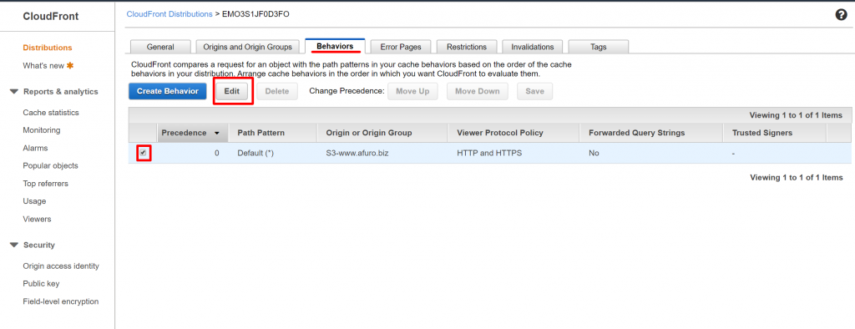Open What's new in the sidebar
Screen dimensions: 855x329
point(43,65)
